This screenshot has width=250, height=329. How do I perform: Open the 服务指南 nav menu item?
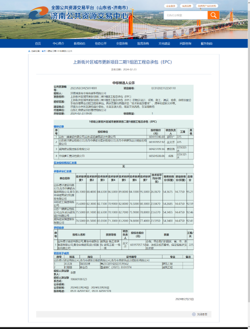(206, 43)
